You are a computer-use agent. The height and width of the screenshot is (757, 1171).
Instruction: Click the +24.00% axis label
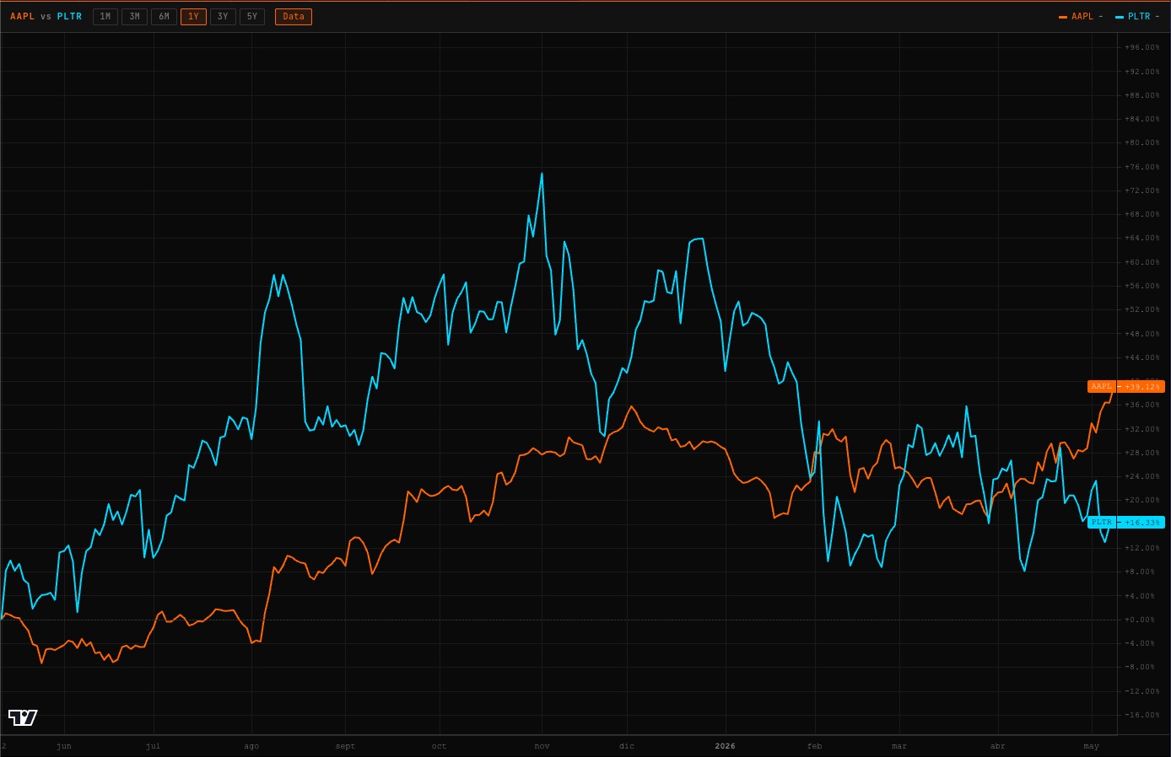1142,476
